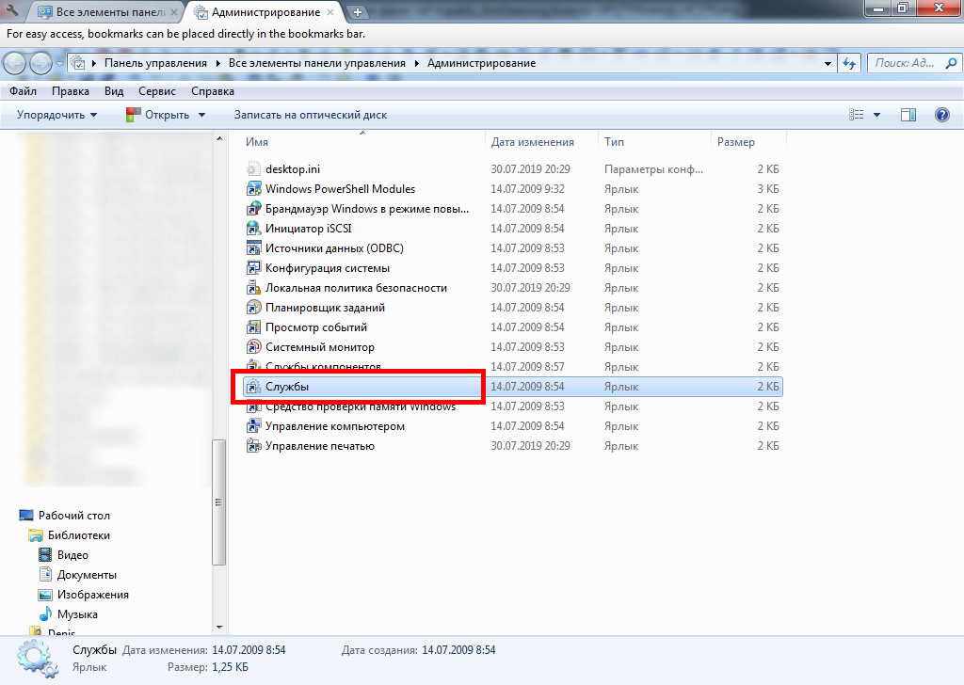Expand the view options dropdown arrow
This screenshot has width=964, height=685.
tap(876, 115)
